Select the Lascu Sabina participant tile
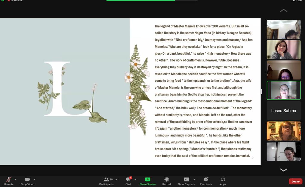The height and width of the screenshot is (187, 305). pos(284,111)
